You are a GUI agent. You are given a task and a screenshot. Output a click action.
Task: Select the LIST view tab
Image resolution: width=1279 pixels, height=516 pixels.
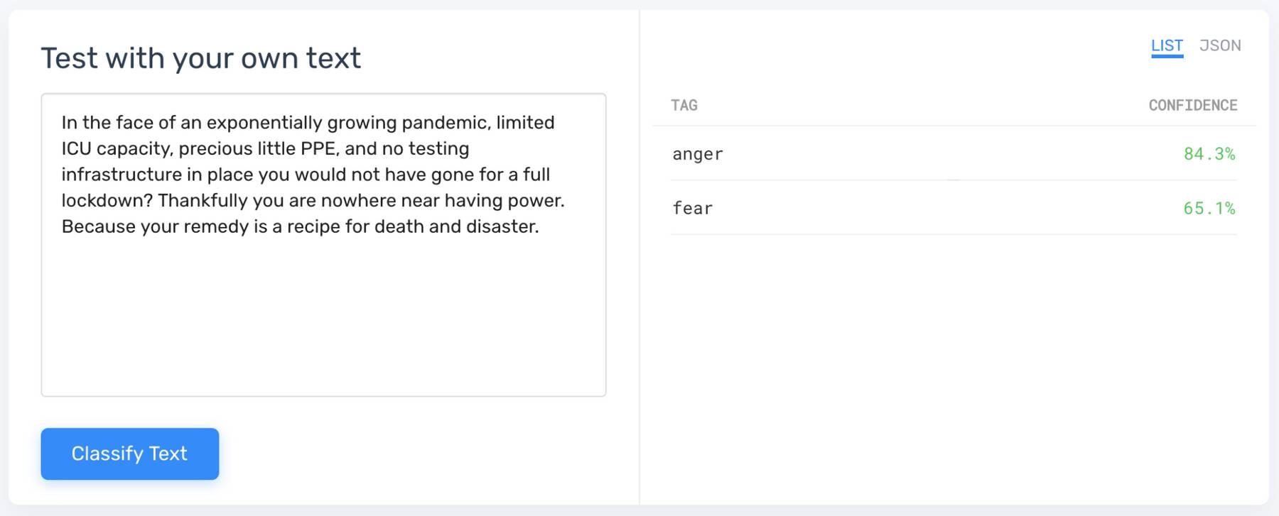point(1167,45)
